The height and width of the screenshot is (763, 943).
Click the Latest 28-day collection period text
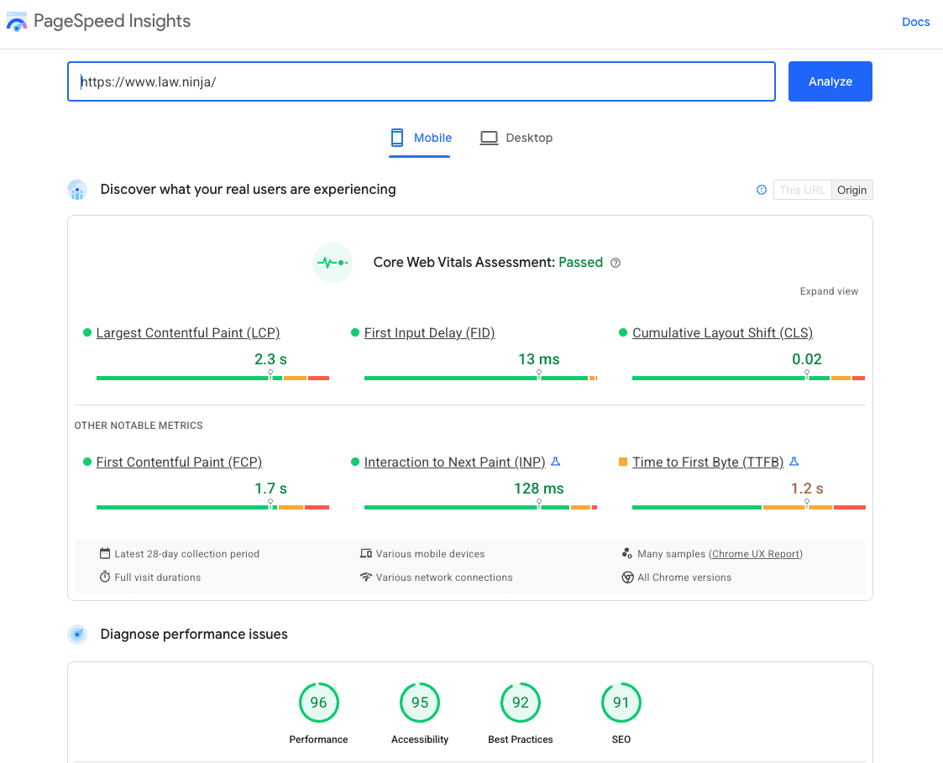(187, 554)
